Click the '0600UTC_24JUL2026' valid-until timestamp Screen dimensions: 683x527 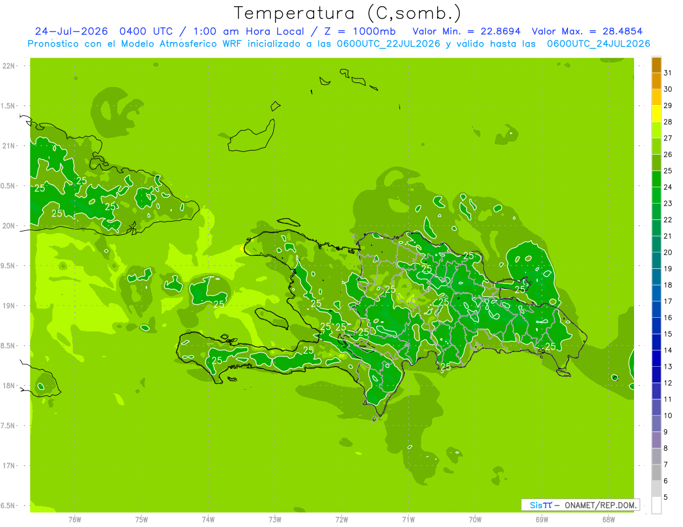(x=599, y=44)
